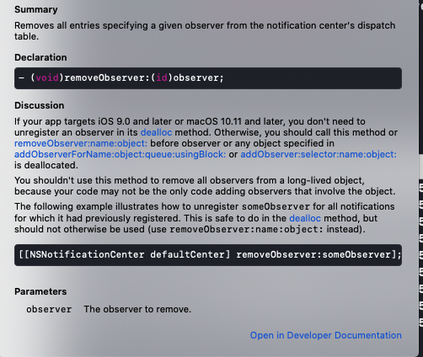Select the Declaration heading
The image size is (423, 357).
(x=40, y=57)
